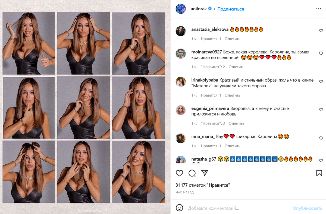The image size is (326, 214).
Task: View the "31 177 отметок Нравится" likes list
Action: pyautogui.click(x=203, y=185)
